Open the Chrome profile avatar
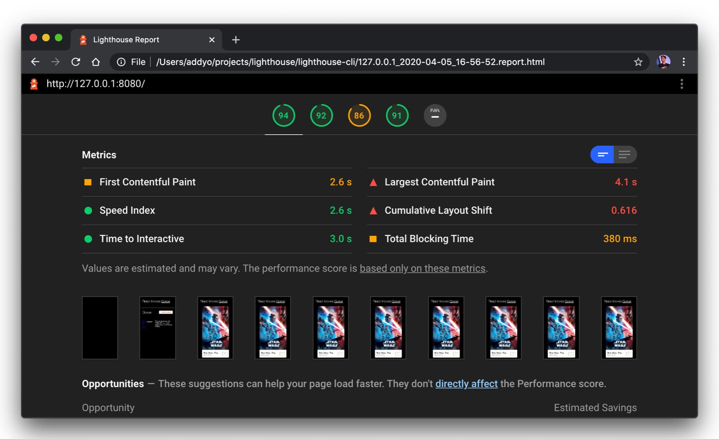This screenshot has height=439, width=719. coord(663,62)
